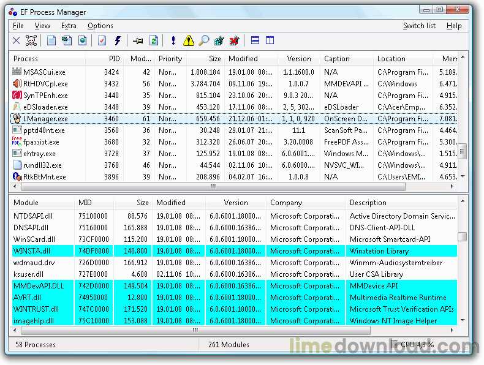Image resolution: width=484 pixels, height=365 pixels.
Task: Open the Extra menu
Action: pyautogui.click(x=69, y=26)
